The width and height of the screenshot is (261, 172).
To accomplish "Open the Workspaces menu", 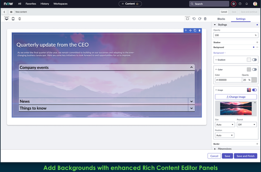I will pyautogui.click(x=60, y=3).
